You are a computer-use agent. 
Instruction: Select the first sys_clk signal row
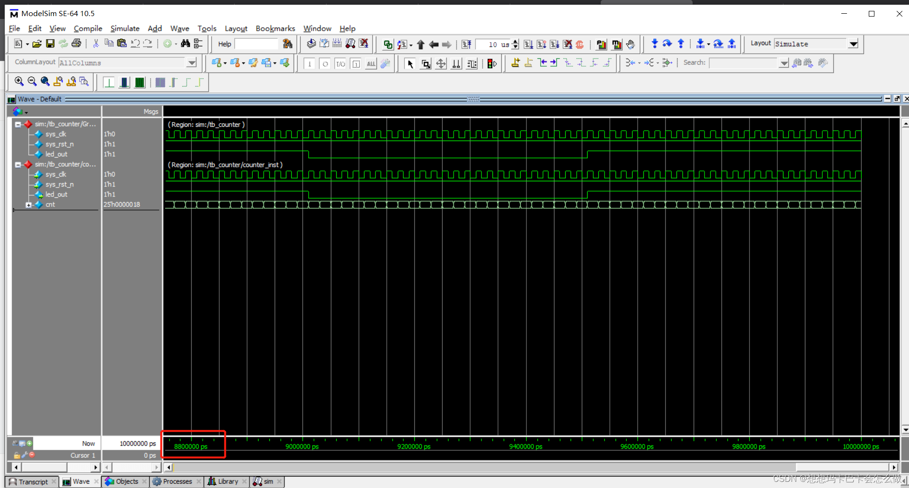[x=56, y=134]
